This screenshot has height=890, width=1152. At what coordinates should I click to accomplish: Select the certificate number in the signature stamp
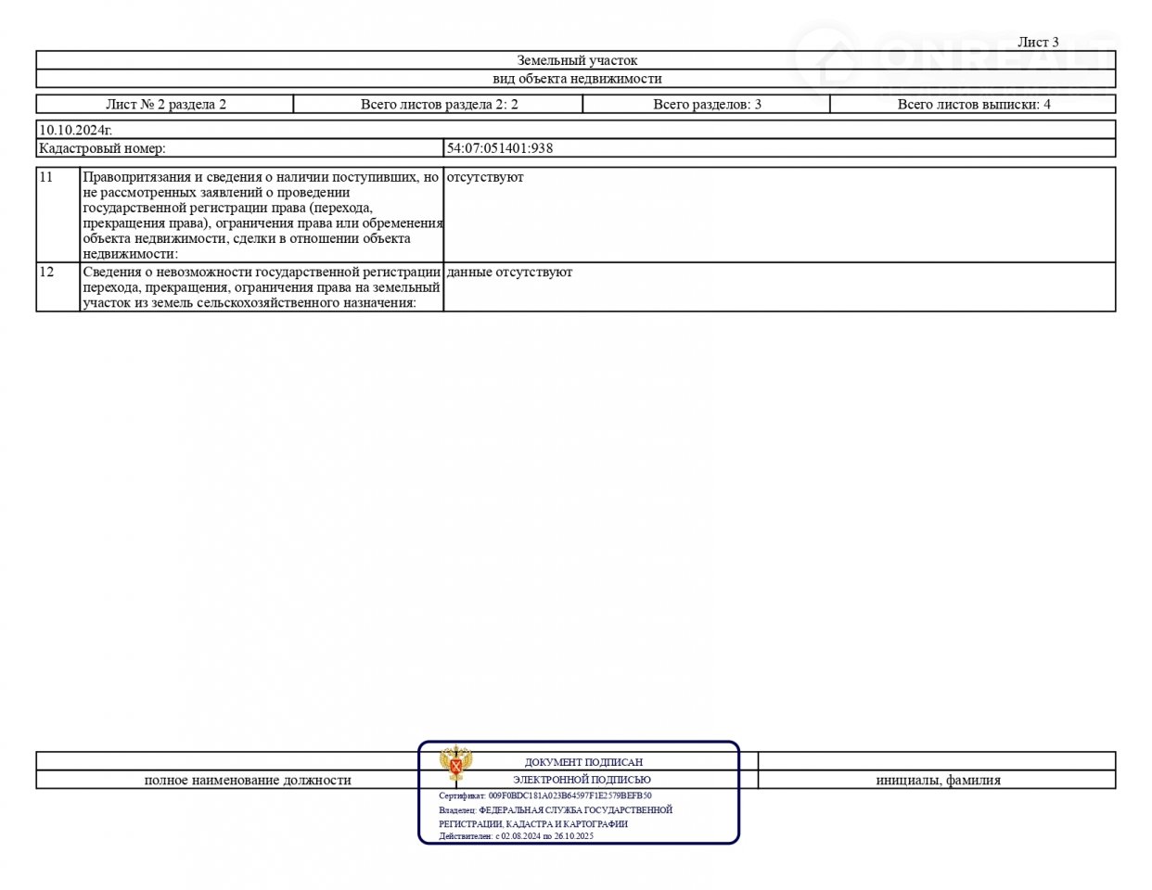click(x=570, y=795)
